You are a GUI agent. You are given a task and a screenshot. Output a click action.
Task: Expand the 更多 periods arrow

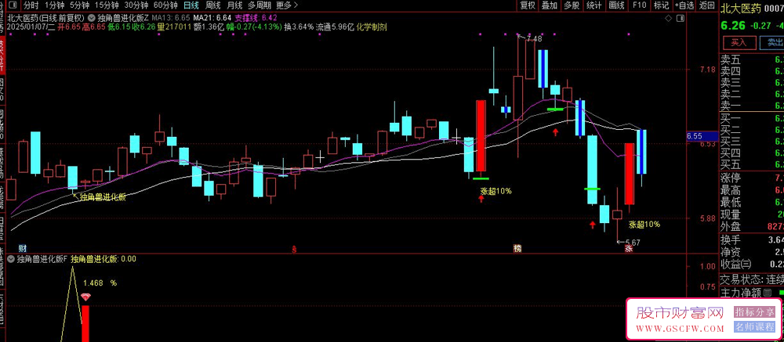296,5
